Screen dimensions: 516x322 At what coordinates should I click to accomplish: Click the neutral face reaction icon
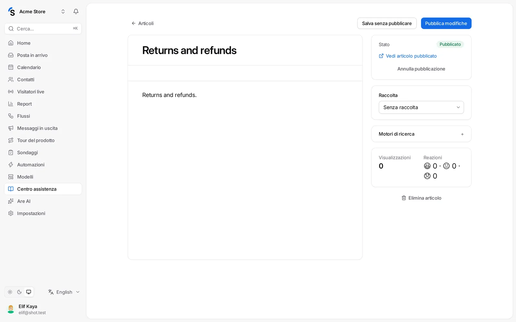tap(446, 166)
